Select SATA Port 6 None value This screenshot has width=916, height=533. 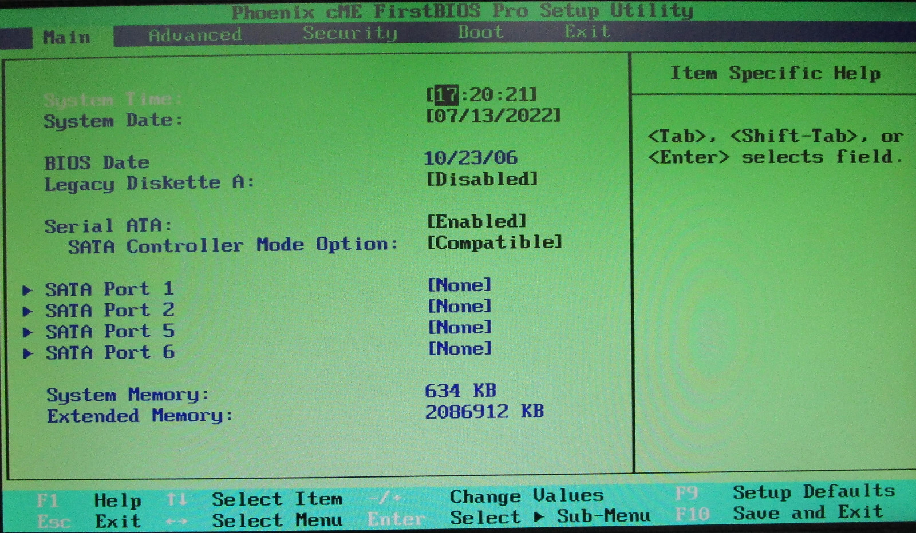coord(460,348)
